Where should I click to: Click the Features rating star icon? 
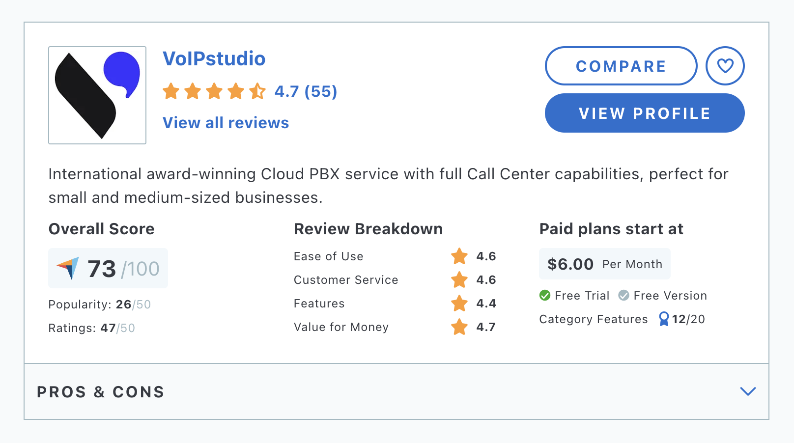tap(459, 304)
